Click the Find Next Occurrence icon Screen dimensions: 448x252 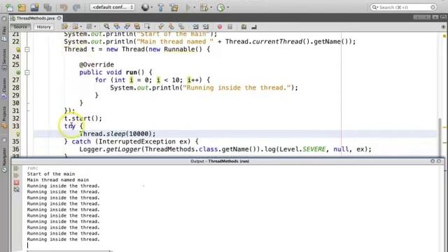click(x=127, y=27)
